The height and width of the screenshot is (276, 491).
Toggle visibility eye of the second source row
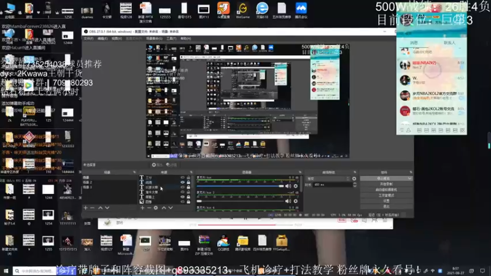click(x=182, y=182)
